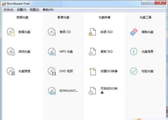Open the MP3 光盘 disc icon
Viewport: 168px width, 120px height.
52,52
